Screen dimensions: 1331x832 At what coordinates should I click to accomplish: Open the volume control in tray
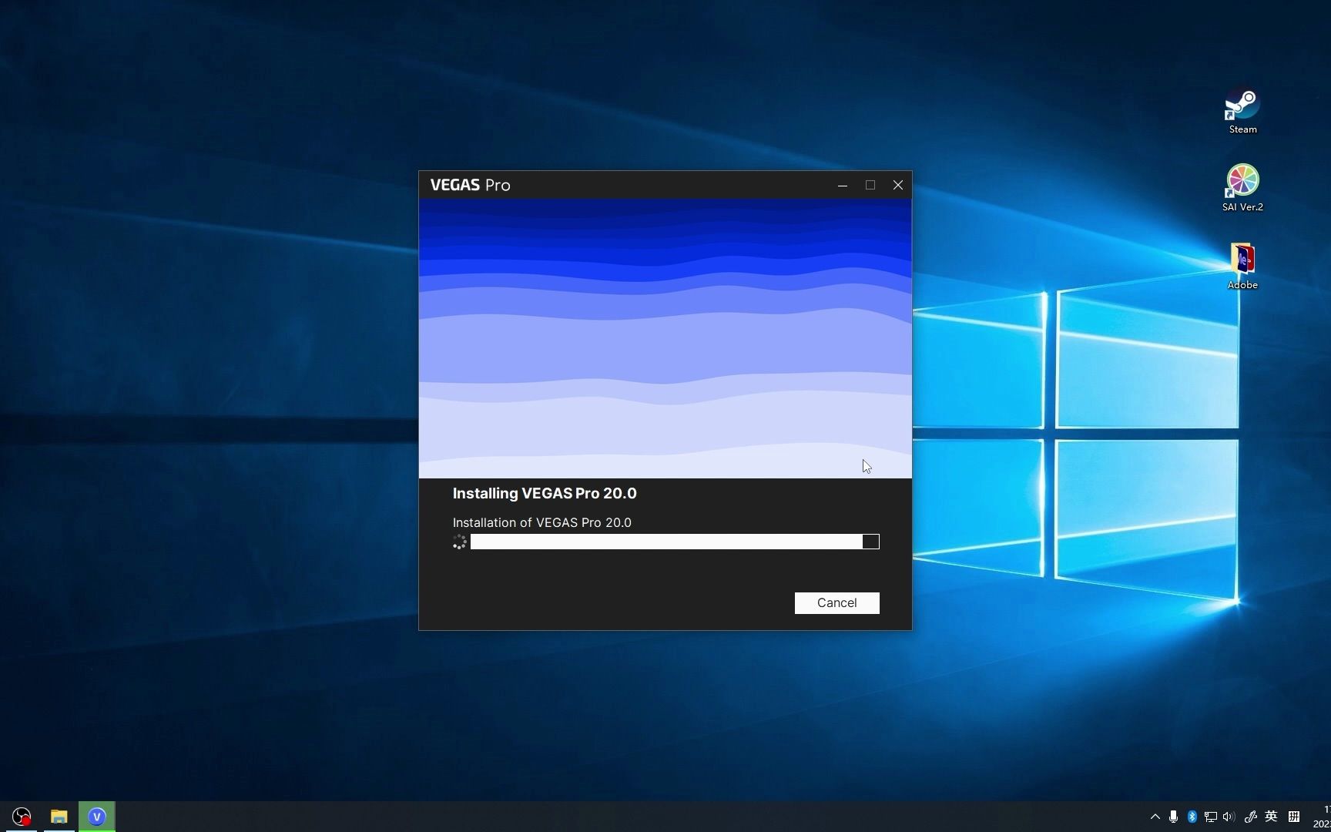pos(1229,817)
